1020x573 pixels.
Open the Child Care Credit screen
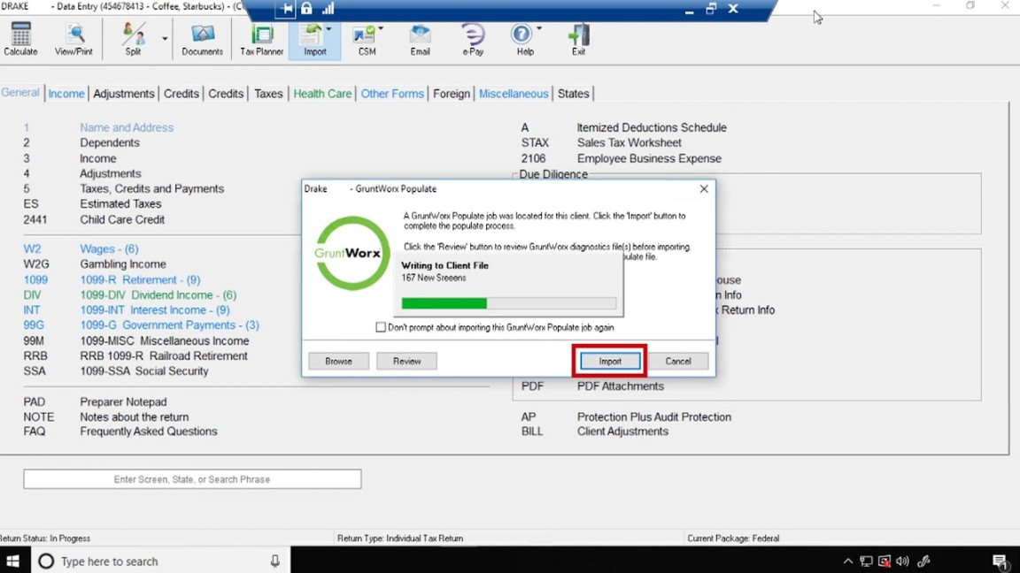(x=122, y=219)
